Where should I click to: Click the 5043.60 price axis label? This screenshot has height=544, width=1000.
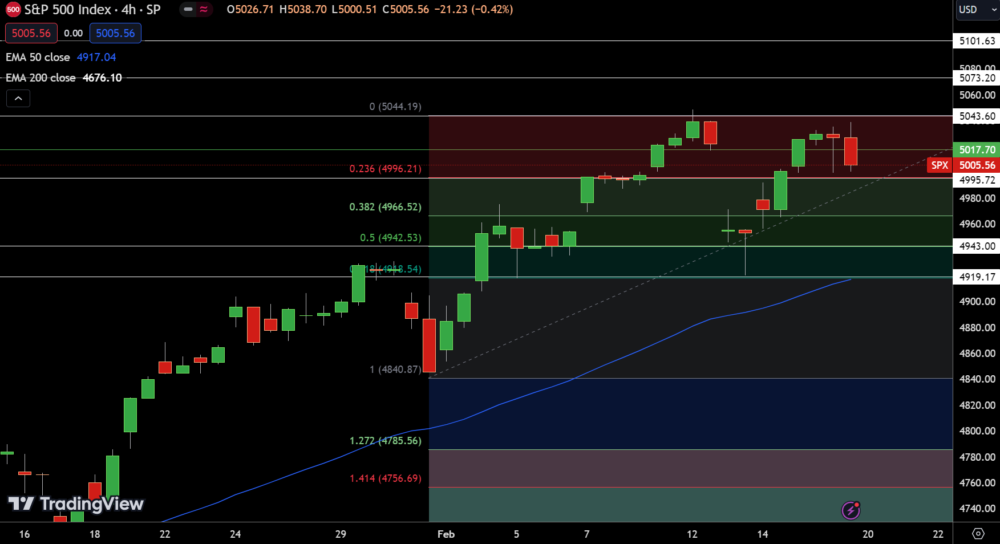coord(977,116)
